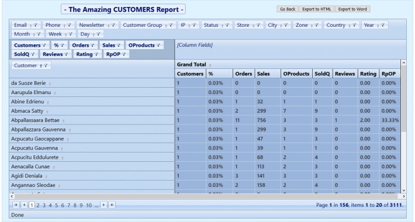The height and width of the screenshot is (222, 415).
Task: Open the RpOP data field filter dropdown
Action: [x=123, y=54]
